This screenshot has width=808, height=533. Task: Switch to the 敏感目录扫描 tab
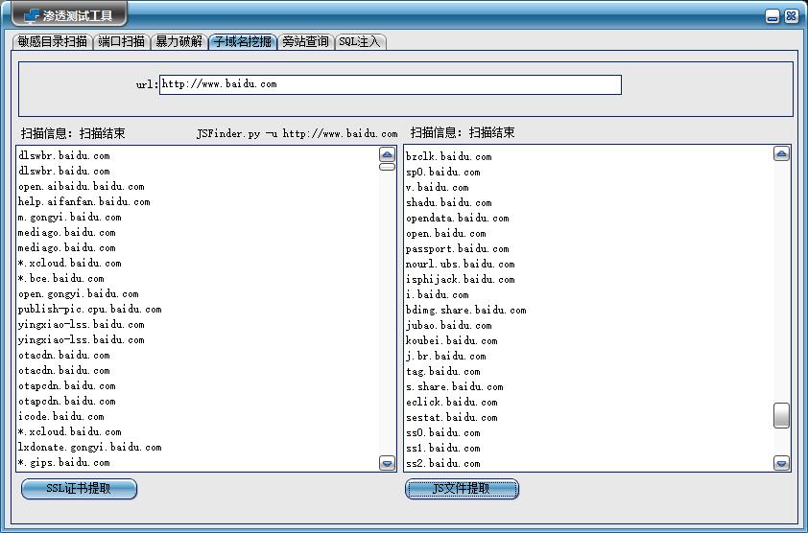coord(52,42)
